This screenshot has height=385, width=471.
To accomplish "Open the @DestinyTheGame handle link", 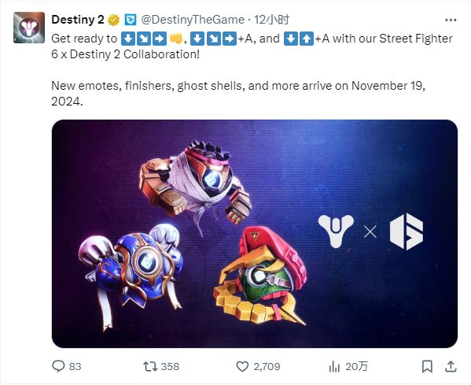I will pyautogui.click(x=193, y=20).
